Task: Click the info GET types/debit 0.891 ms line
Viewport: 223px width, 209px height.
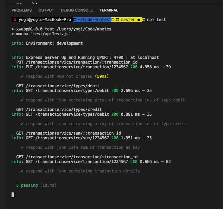Action: tap(82, 114)
